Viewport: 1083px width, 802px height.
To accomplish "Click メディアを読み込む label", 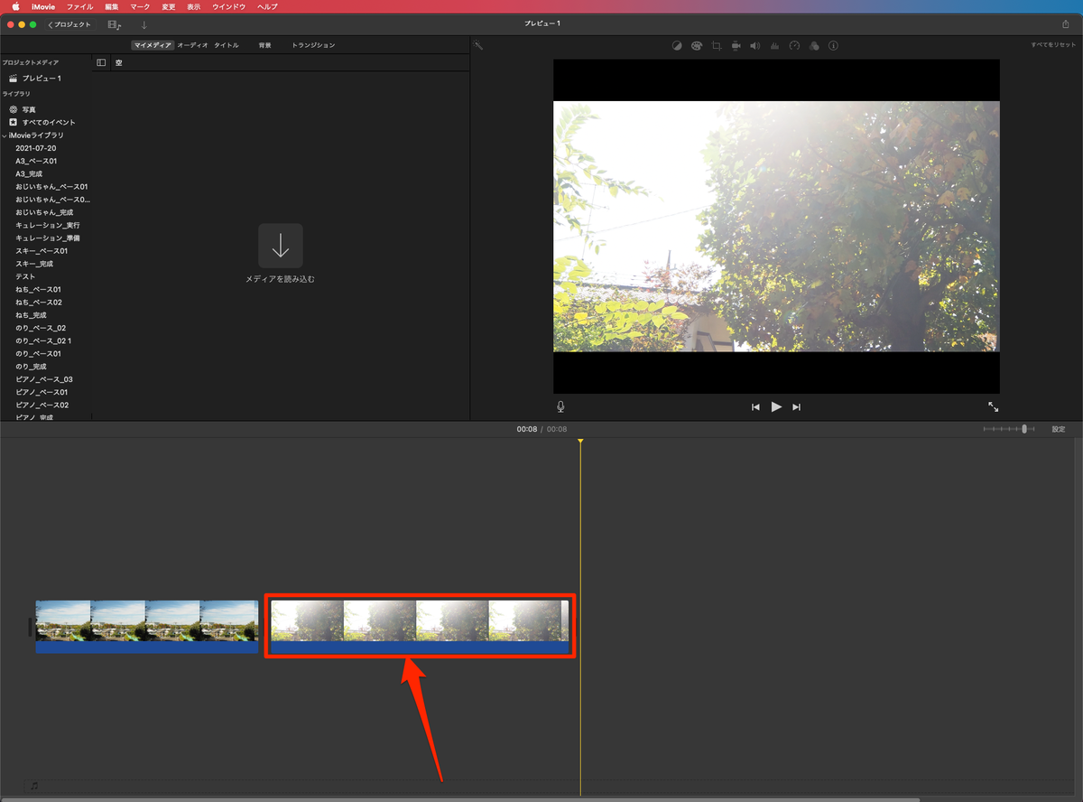I will tap(281, 279).
